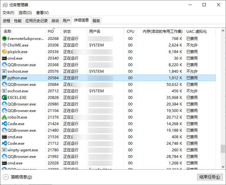226x185 pixels.
Task: Click the robo3t.exe green icon
Action: point(4,117)
